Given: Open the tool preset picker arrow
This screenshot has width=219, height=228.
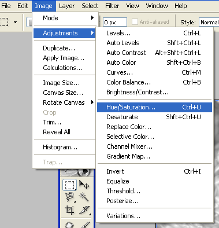Looking at the screenshot, I should pyautogui.click(x=15, y=22).
